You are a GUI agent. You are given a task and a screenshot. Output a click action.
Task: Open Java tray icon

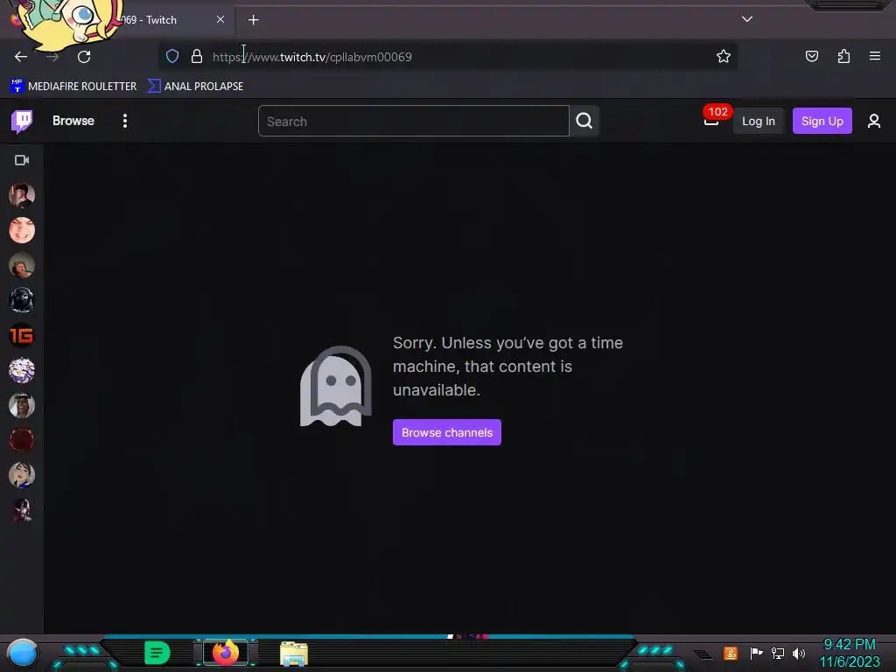pos(731,653)
